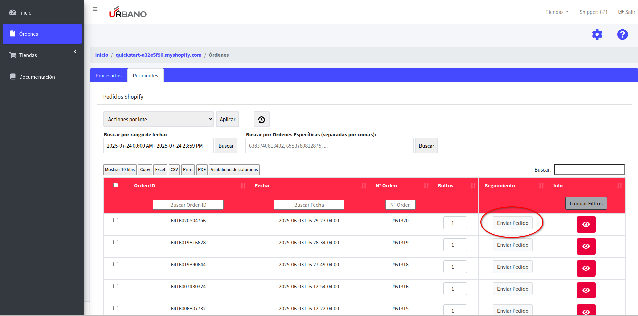
Task: Sort by Orden ID column arrows
Action: click(243, 186)
